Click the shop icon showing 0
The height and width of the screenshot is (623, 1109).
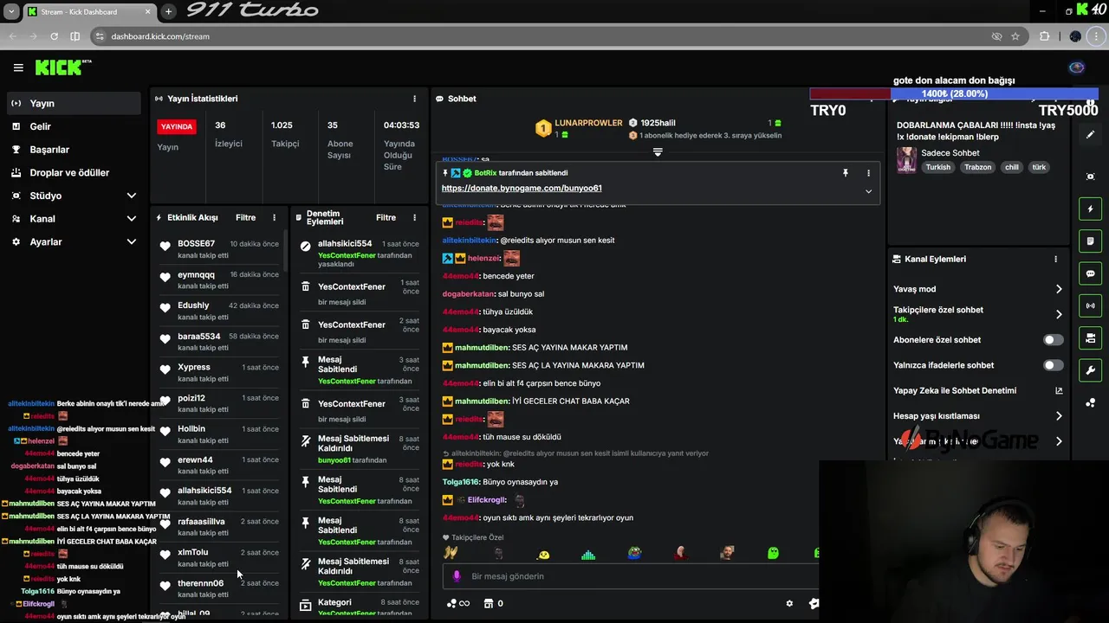click(x=493, y=604)
